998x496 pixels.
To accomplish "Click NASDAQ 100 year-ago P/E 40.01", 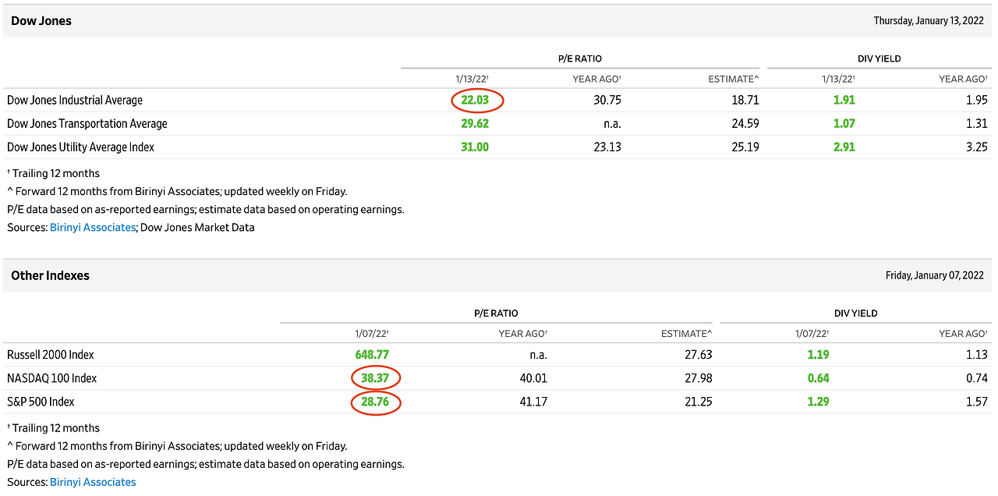I will 533,377.
